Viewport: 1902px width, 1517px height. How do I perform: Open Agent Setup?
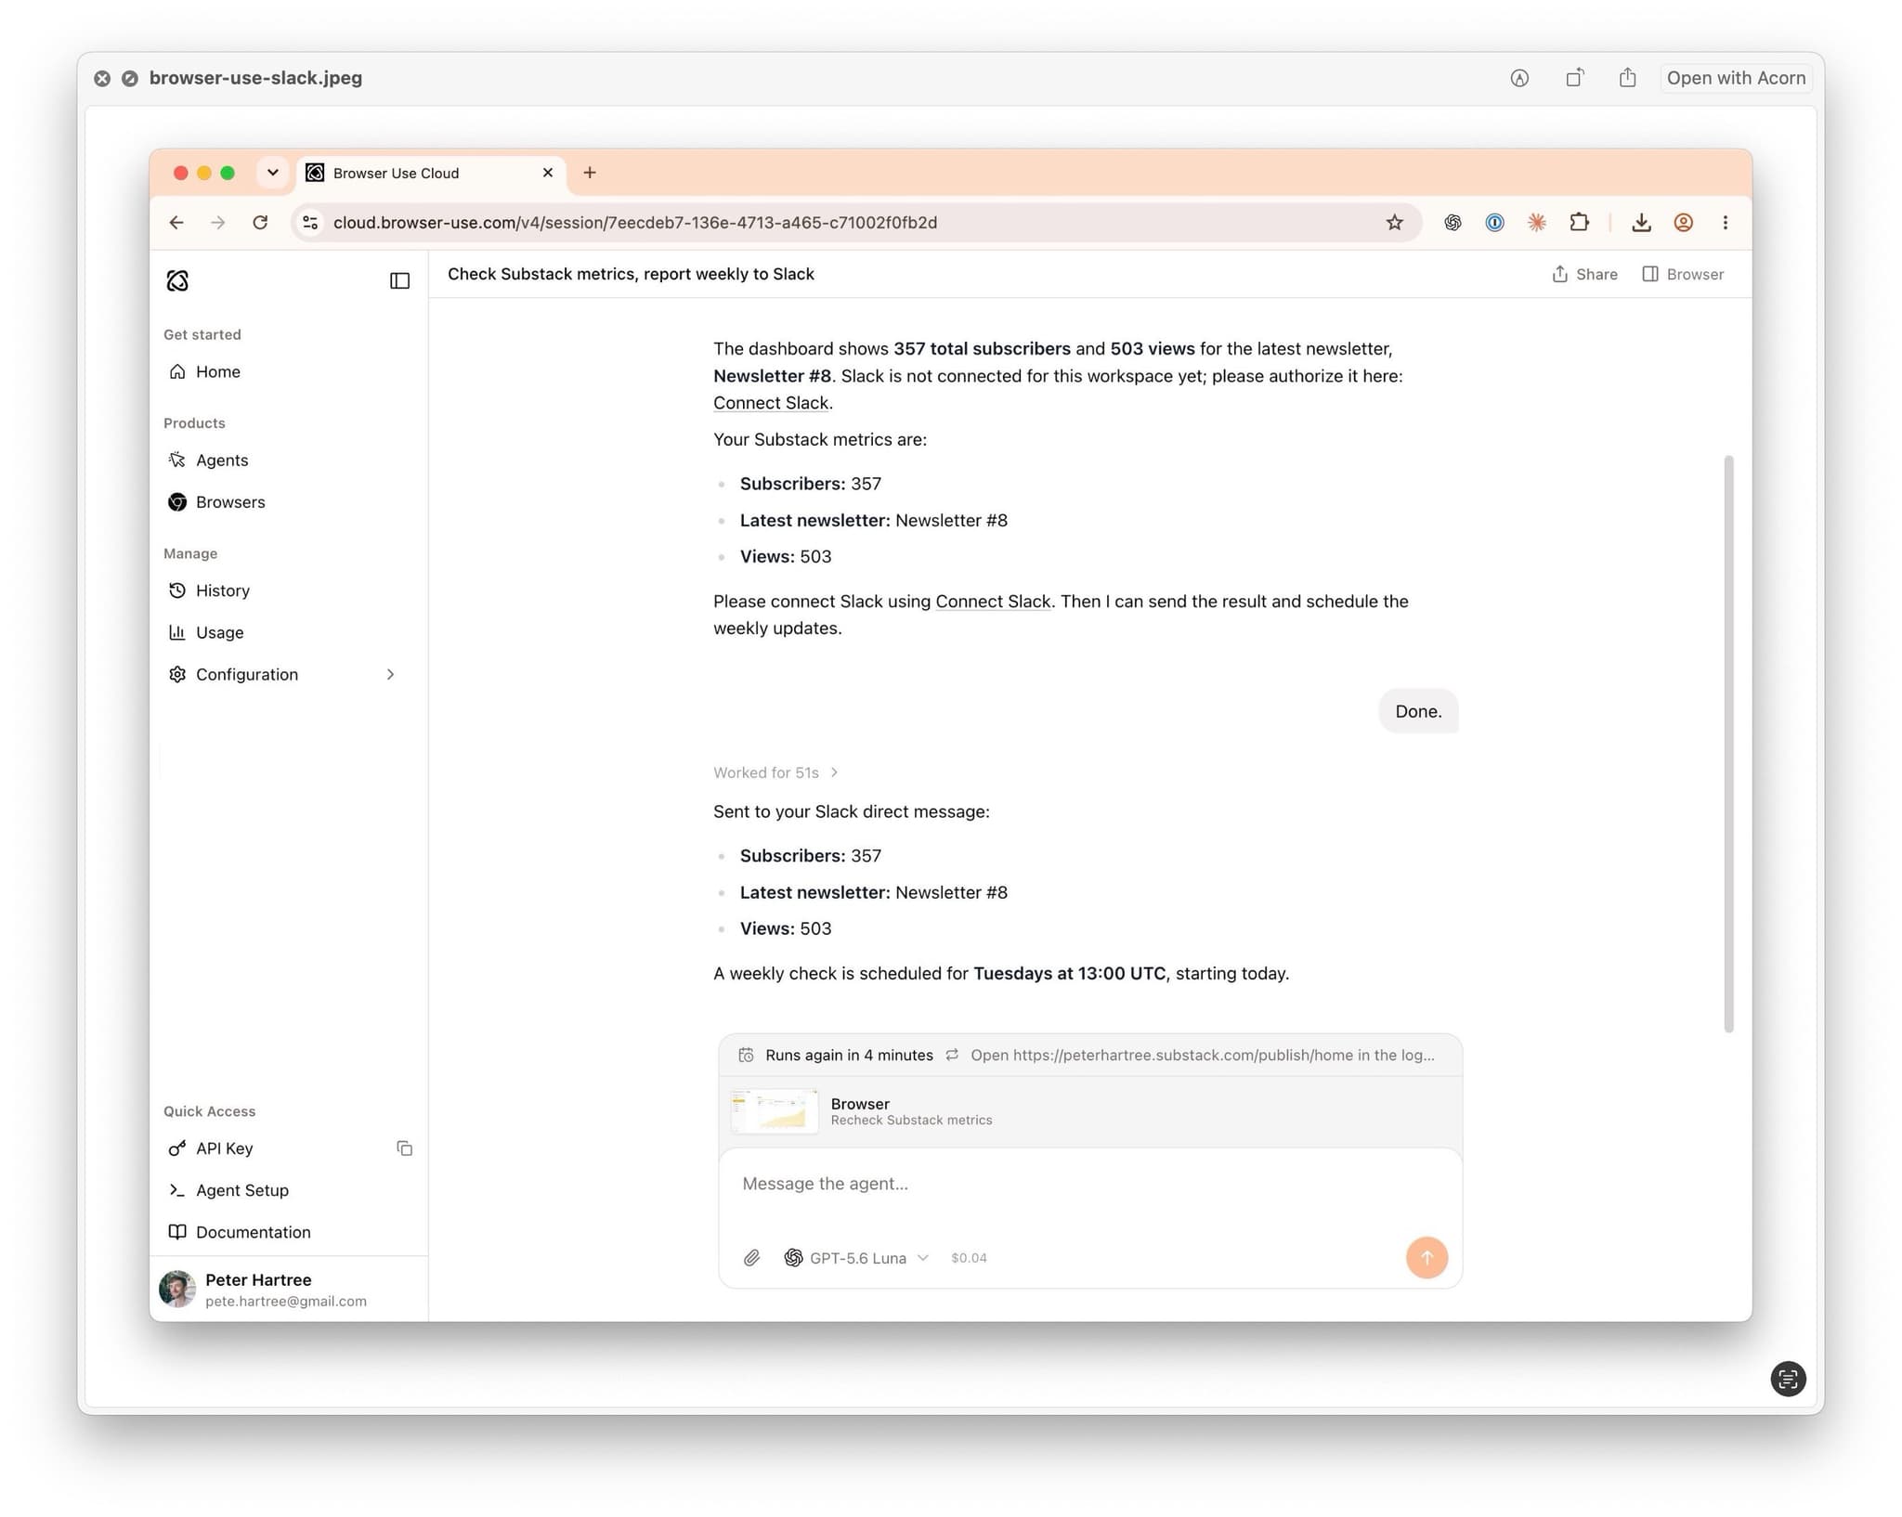(x=242, y=1190)
